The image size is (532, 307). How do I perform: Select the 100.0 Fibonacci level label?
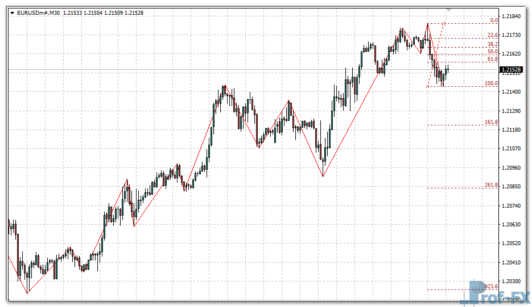(x=491, y=83)
